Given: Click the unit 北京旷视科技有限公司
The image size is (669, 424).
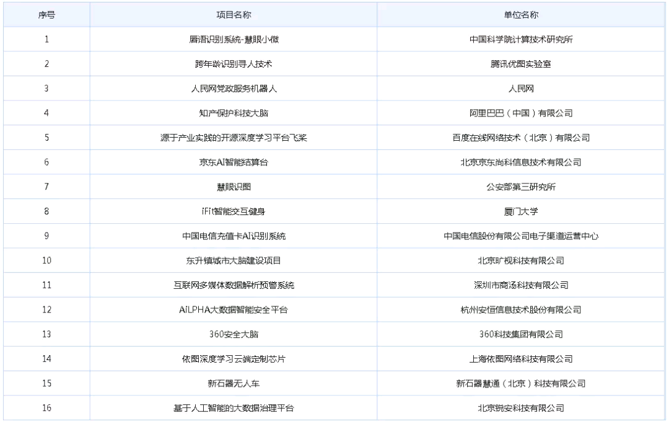Looking at the screenshot, I should click(521, 260).
